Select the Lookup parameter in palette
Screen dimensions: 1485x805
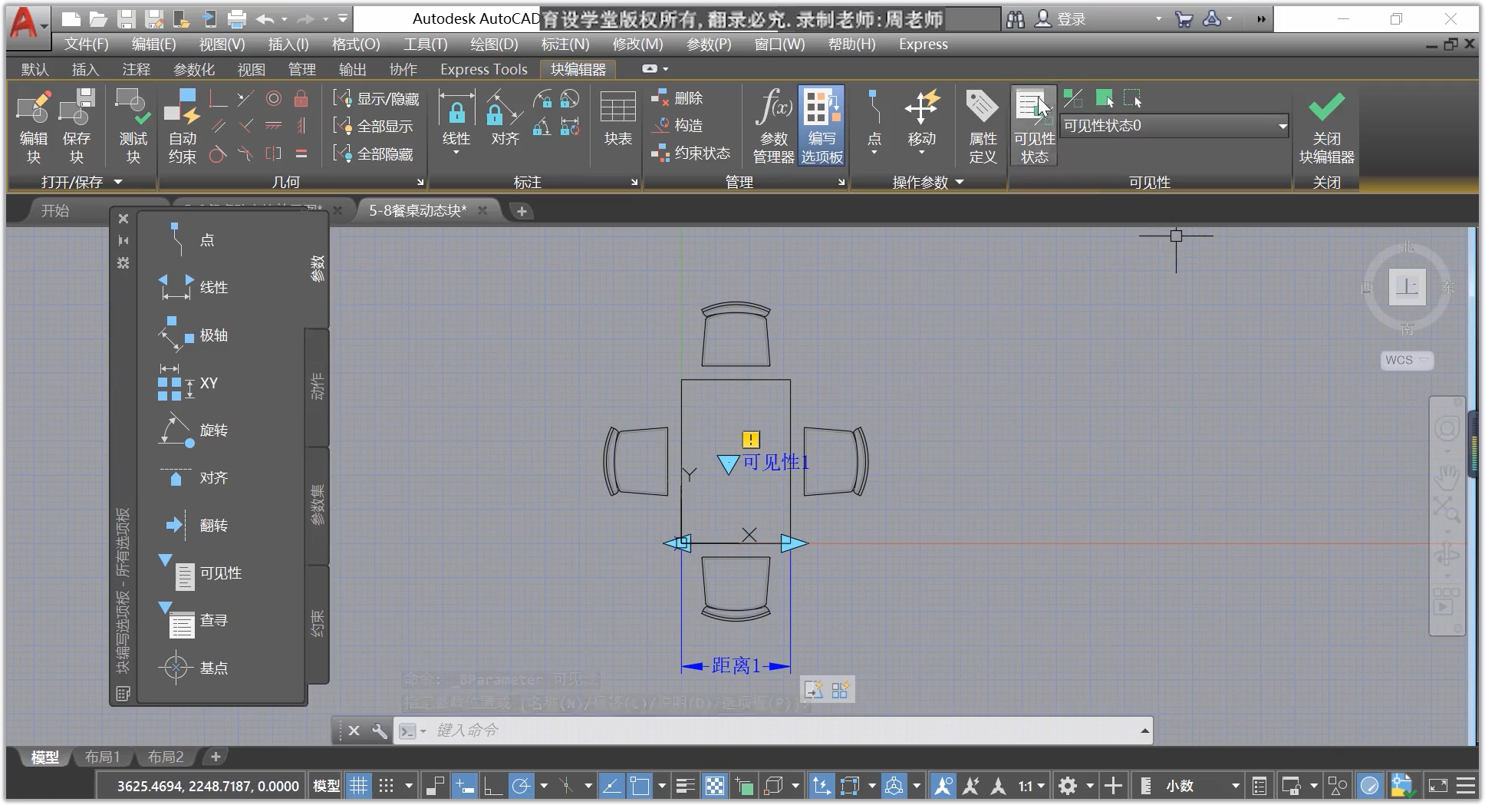pos(193,620)
